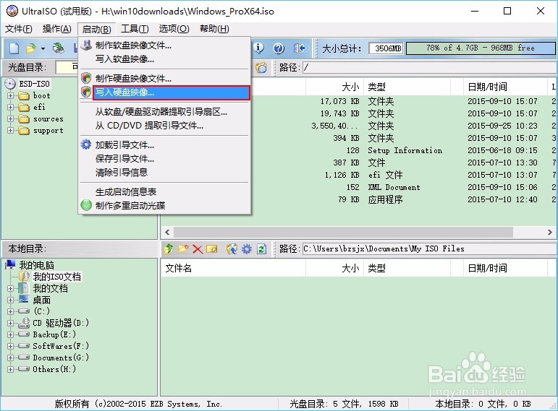
Task: Click the ESD-ISO disc icon
Action: click(10, 85)
